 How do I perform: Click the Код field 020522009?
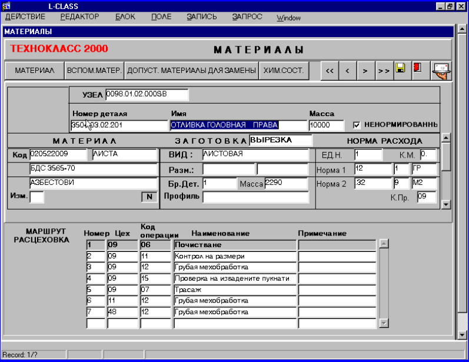point(58,154)
